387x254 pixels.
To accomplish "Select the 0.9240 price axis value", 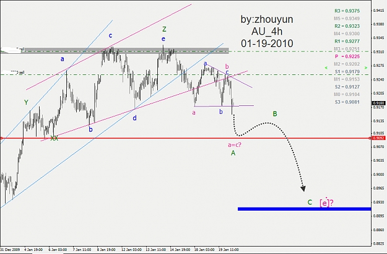I will [378, 79].
